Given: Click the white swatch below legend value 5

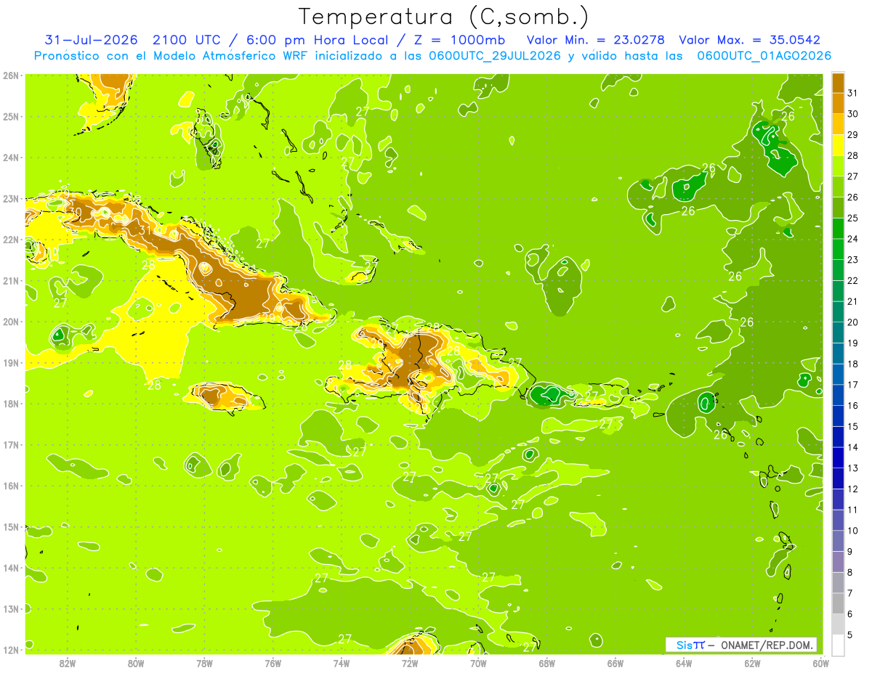Looking at the screenshot, I should (x=838, y=645).
